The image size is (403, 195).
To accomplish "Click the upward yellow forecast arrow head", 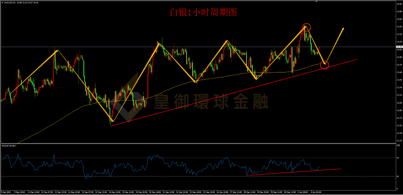I will pos(343,29).
